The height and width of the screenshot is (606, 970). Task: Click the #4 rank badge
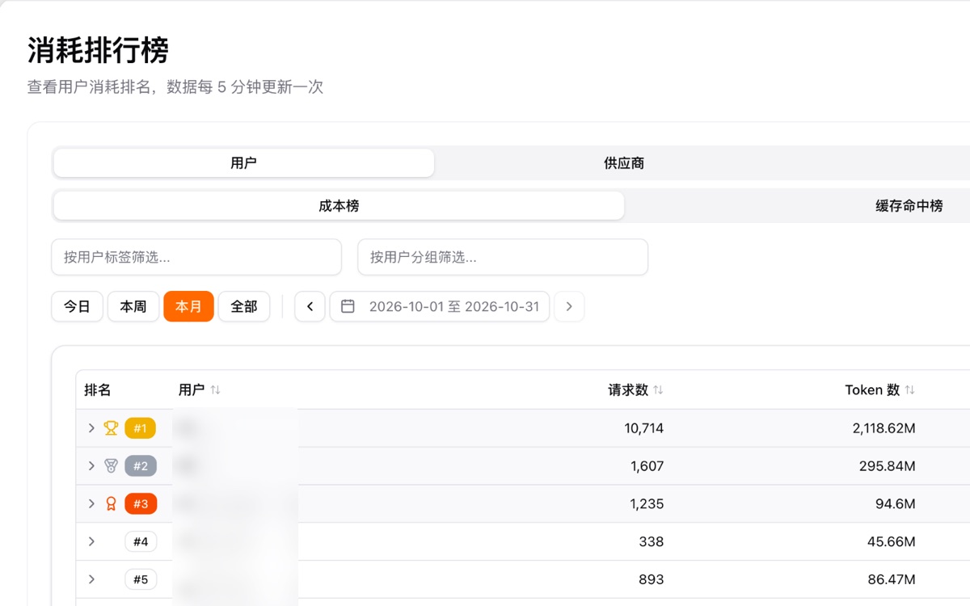click(x=141, y=541)
